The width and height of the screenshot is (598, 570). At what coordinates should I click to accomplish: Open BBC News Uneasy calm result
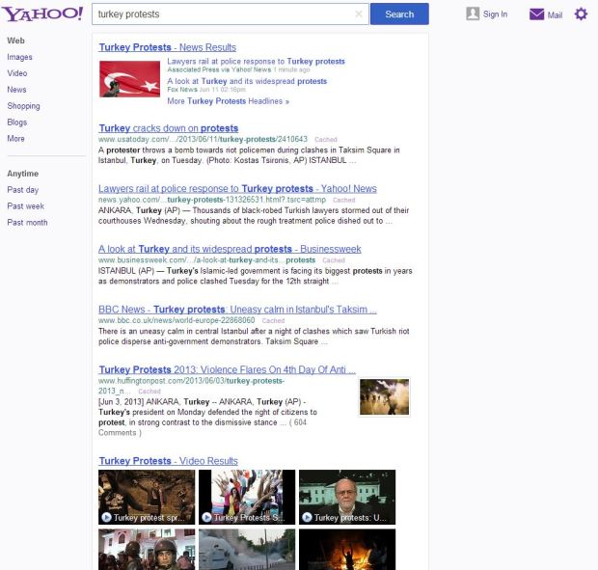coord(237,310)
